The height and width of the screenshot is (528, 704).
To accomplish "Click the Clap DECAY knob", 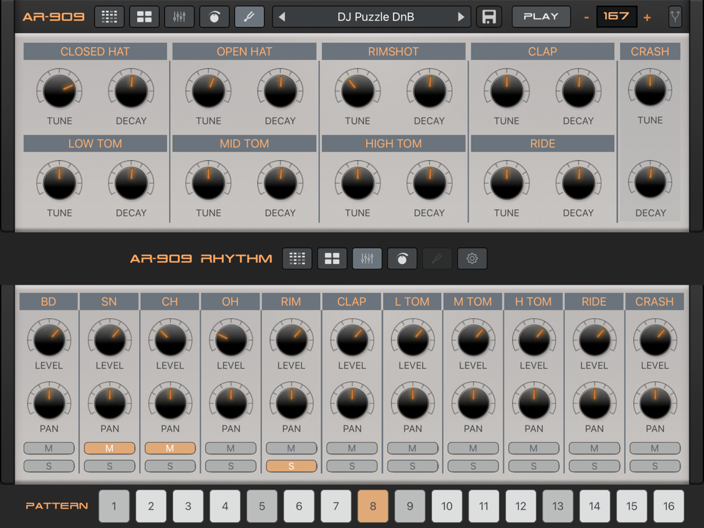I will click(x=578, y=91).
